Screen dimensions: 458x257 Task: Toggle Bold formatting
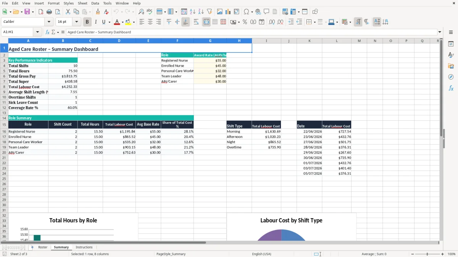click(87, 22)
